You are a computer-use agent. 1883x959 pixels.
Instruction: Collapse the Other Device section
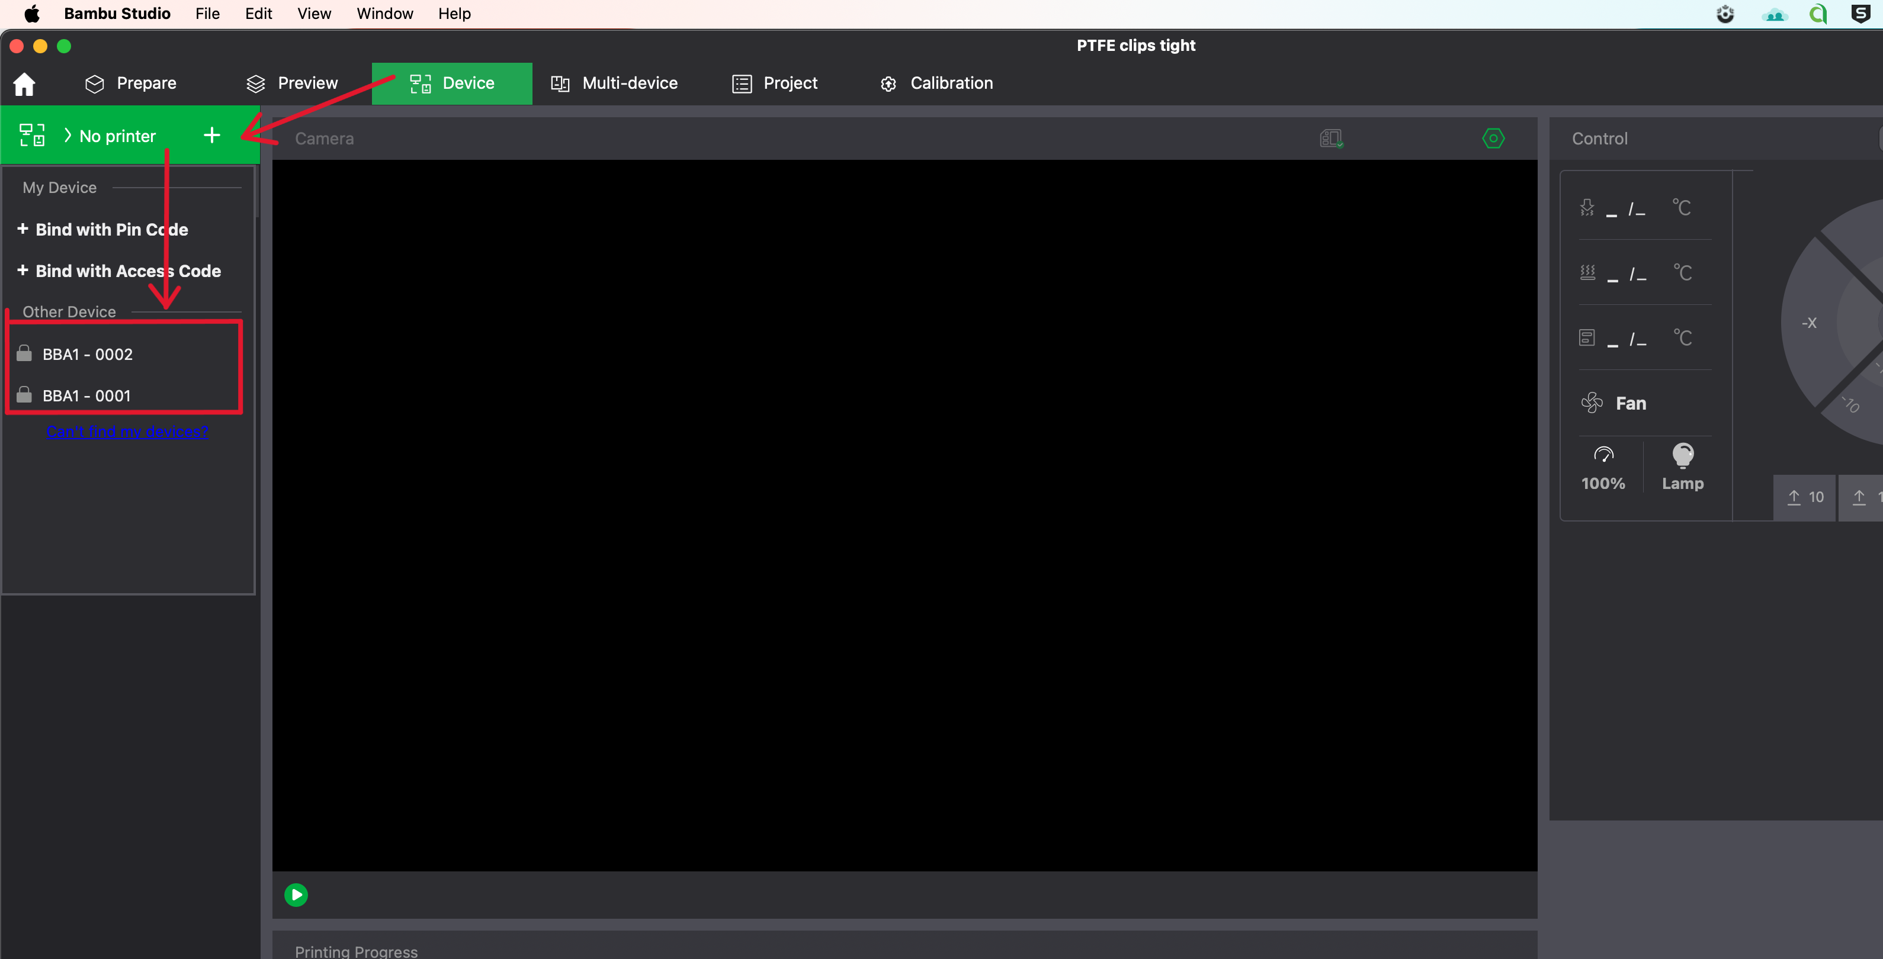(69, 311)
